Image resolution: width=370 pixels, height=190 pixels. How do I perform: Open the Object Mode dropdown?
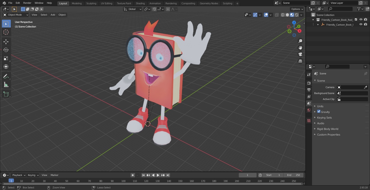click(x=16, y=15)
